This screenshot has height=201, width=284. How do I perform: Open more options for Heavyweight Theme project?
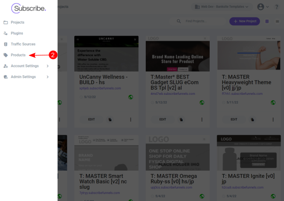point(273,119)
